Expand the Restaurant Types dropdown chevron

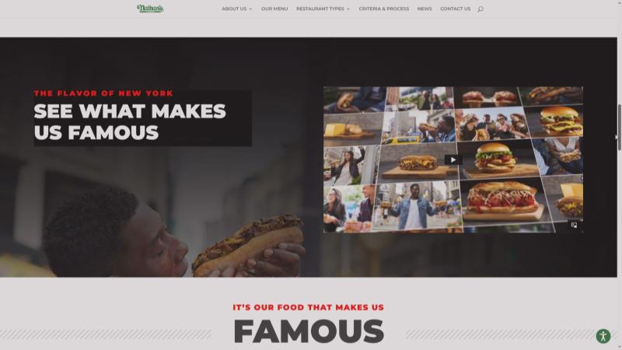tap(348, 9)
